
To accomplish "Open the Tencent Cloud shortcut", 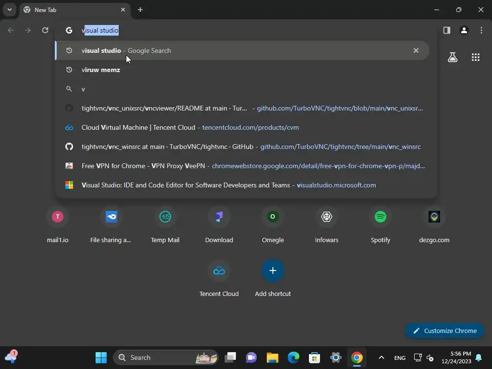I will click(219, 279).
